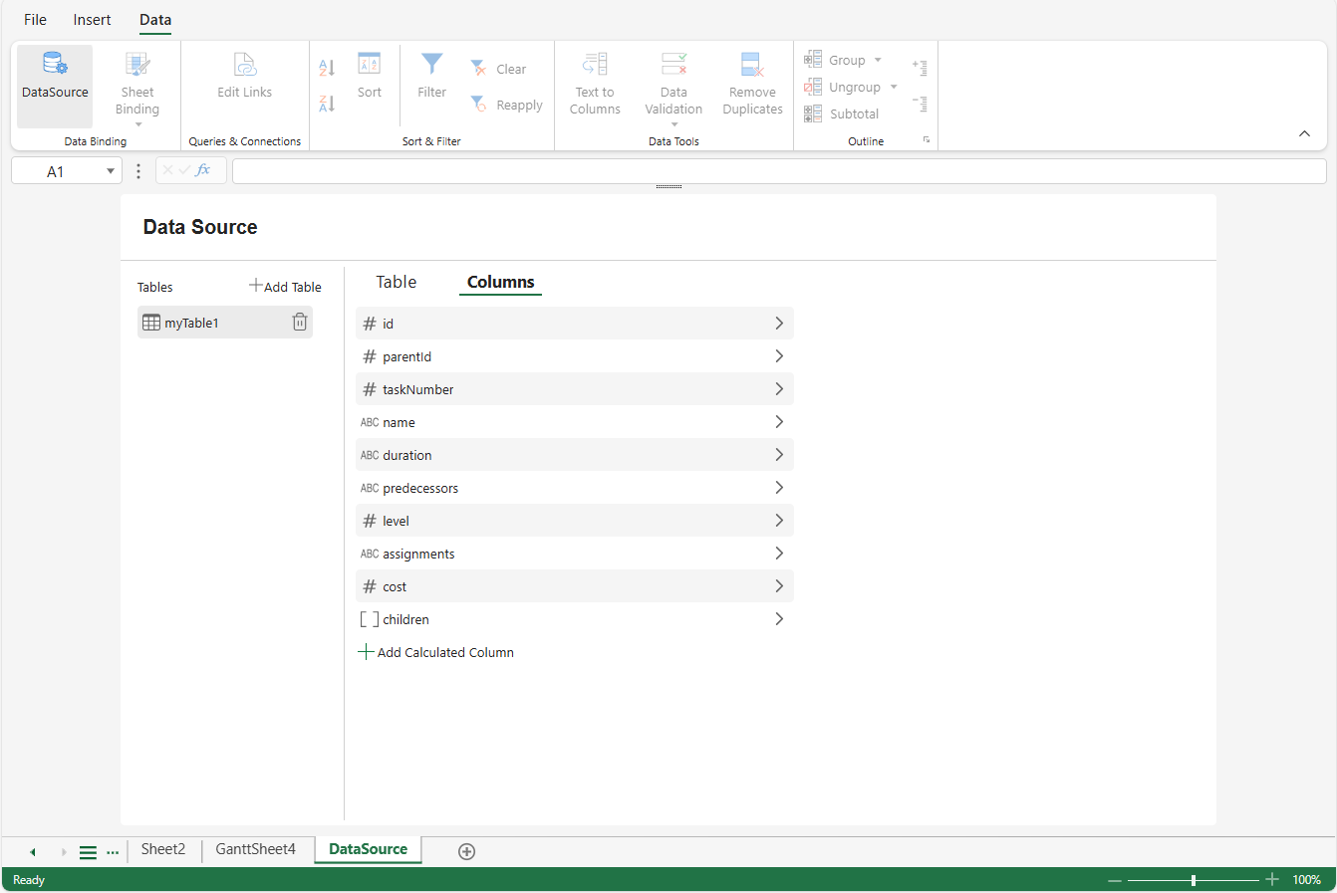
Task: Click the zoom slider in status bar
Action: click(x=1193, y=880)
